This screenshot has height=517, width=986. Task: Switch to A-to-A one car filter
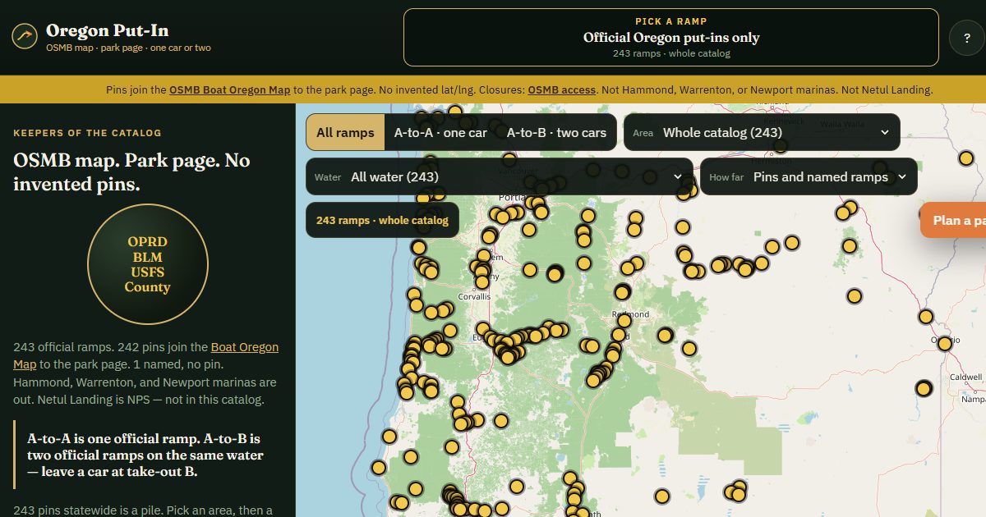(x=440, y=133)
